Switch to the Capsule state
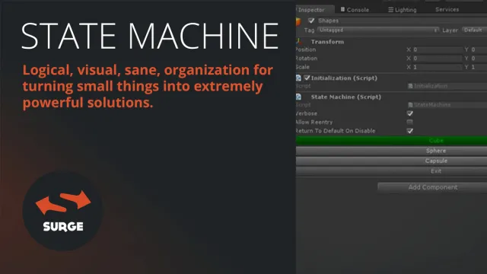The width and height of the screenshot is (487, 274). click(391, 161)
